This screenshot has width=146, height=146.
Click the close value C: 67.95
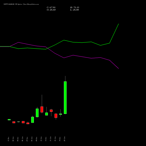51,8
